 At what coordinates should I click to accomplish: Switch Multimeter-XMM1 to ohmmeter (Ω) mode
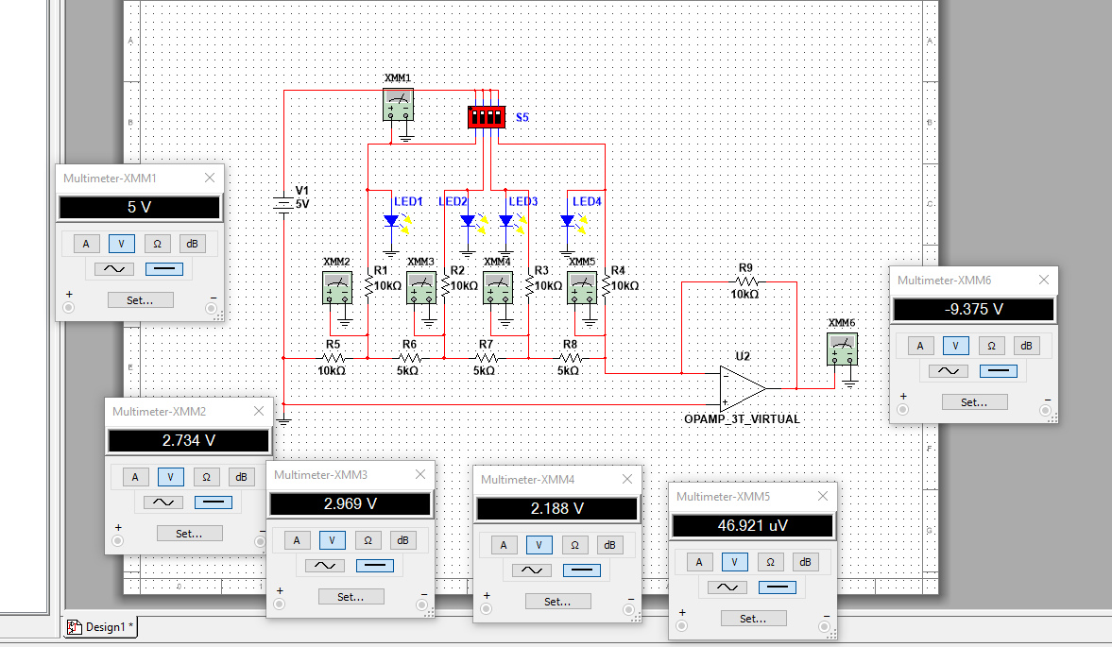(x=157, y=244)
